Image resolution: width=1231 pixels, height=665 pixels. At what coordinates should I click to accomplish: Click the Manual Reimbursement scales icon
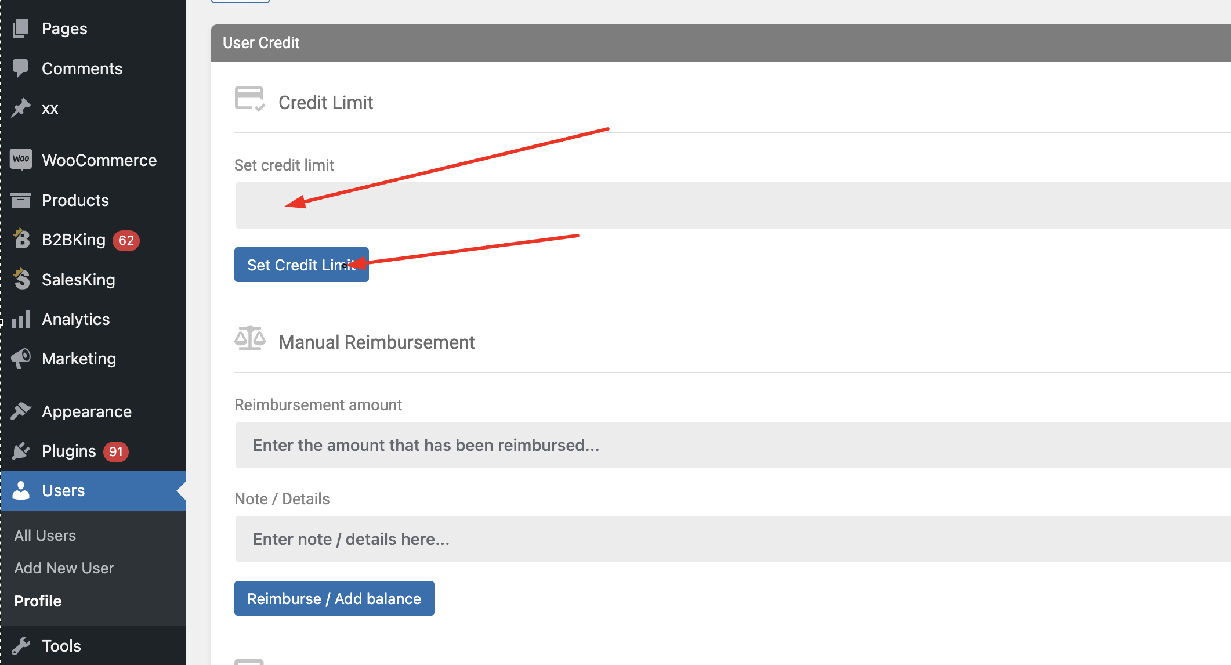(250, 338)
